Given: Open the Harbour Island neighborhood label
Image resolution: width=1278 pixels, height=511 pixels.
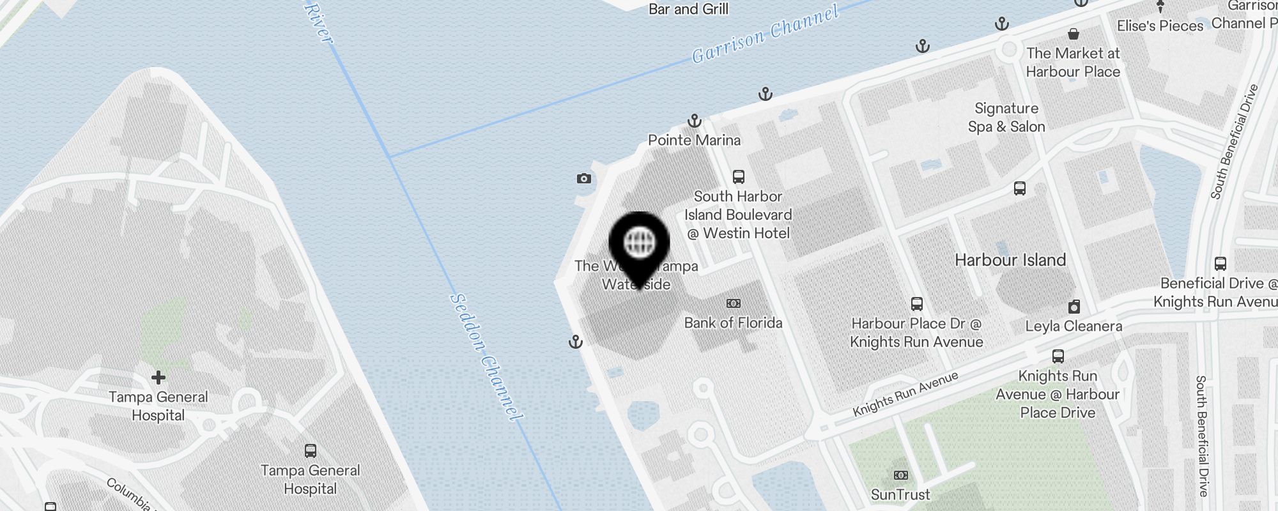Looking at the screenshot, I should [1010, 260].
